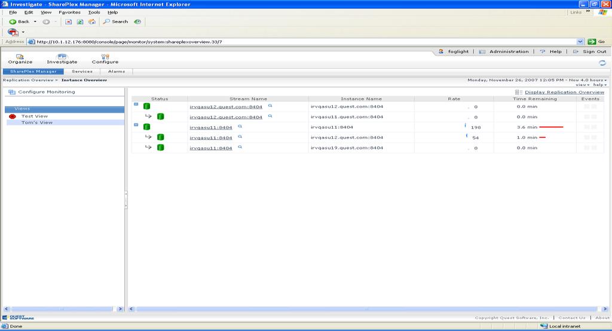Click the Display Replication Overview link
This screenshot has width=612, height=331.
coord(564,92)
